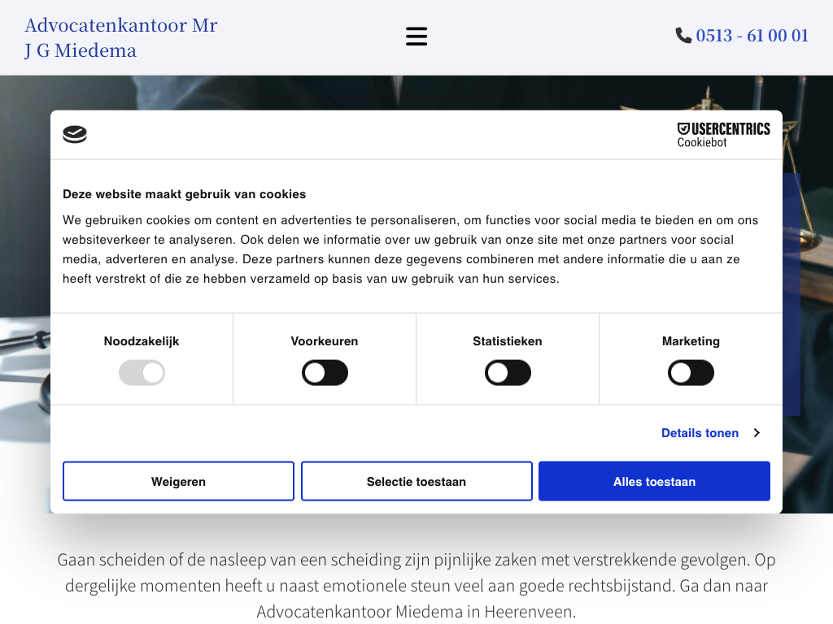Select the Voorkeuren category label

coord(325,341)
